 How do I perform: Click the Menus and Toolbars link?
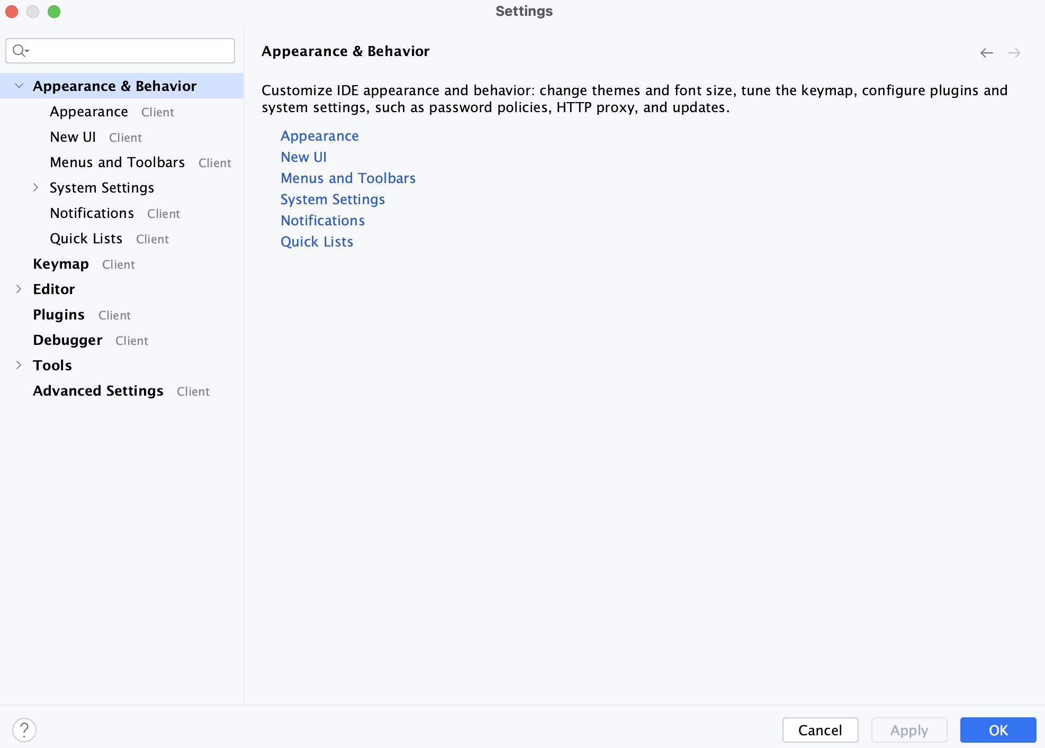pos(347,177)
